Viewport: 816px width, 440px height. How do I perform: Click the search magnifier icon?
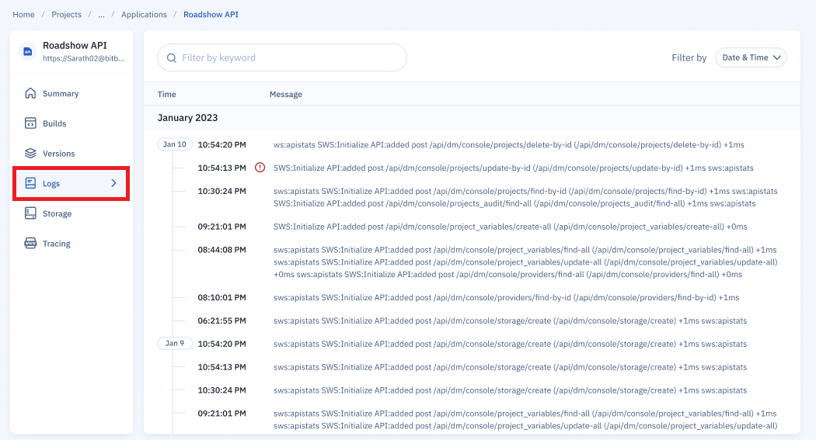pos(171,57)
